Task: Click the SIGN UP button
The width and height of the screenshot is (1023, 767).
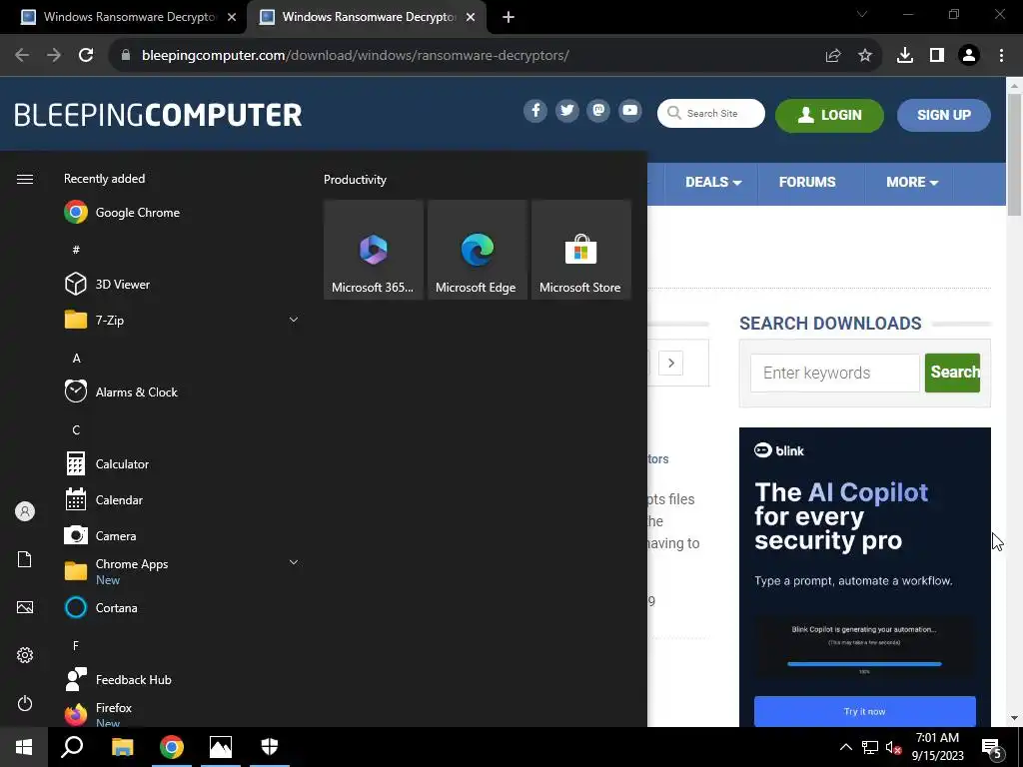Action: 943,116
